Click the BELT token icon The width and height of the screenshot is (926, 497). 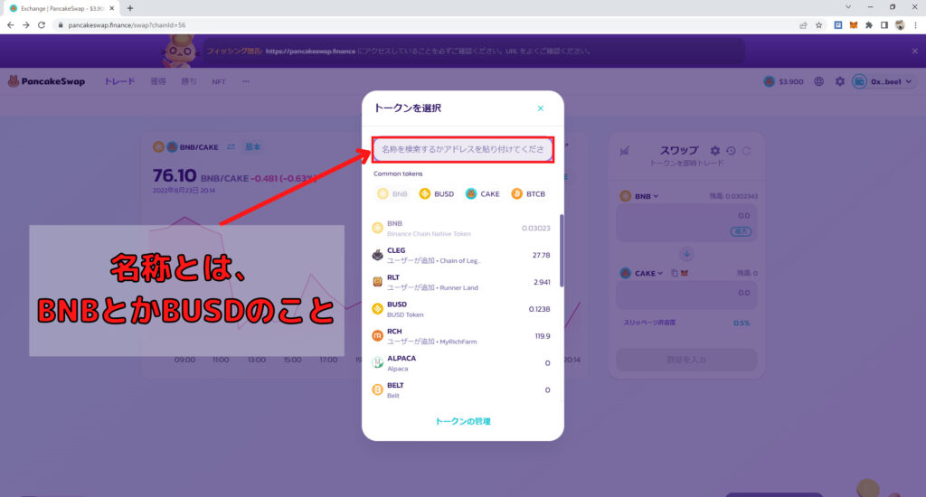click(x=377, y=389)
